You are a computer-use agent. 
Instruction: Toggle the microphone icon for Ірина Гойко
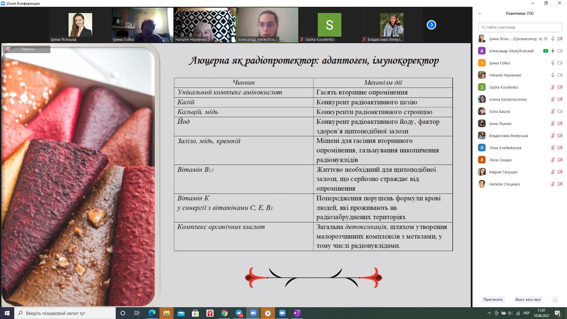pyautogui.click(x=553, y=63)
